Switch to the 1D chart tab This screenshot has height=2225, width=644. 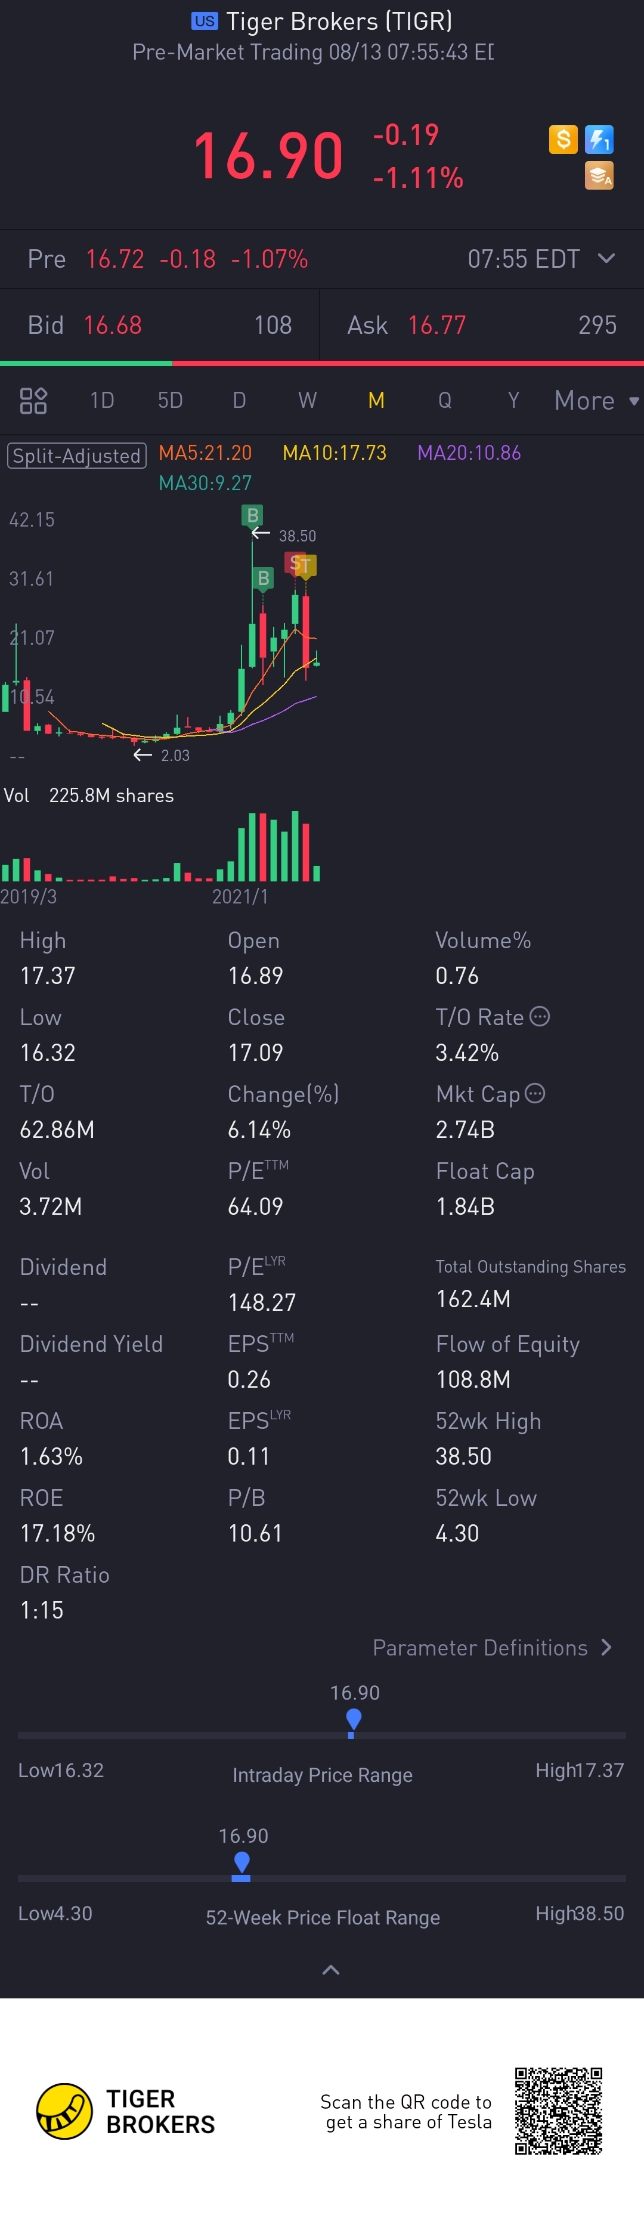pos(102,401)
